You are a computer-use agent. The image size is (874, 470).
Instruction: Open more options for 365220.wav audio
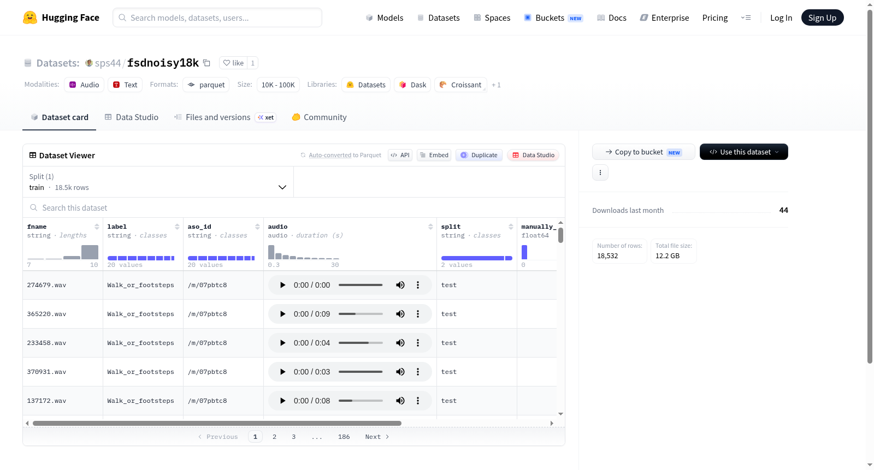click(418, 314)
